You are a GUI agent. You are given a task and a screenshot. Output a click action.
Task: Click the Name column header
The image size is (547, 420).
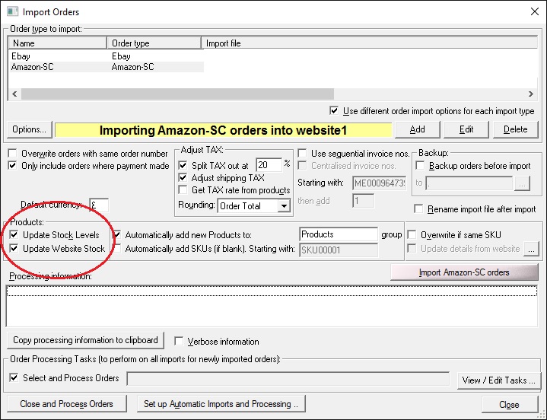tap(57, 43)
